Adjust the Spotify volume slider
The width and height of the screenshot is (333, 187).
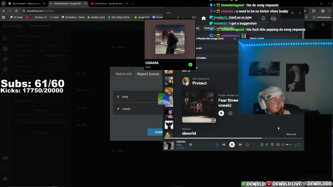tap(289, 145)
